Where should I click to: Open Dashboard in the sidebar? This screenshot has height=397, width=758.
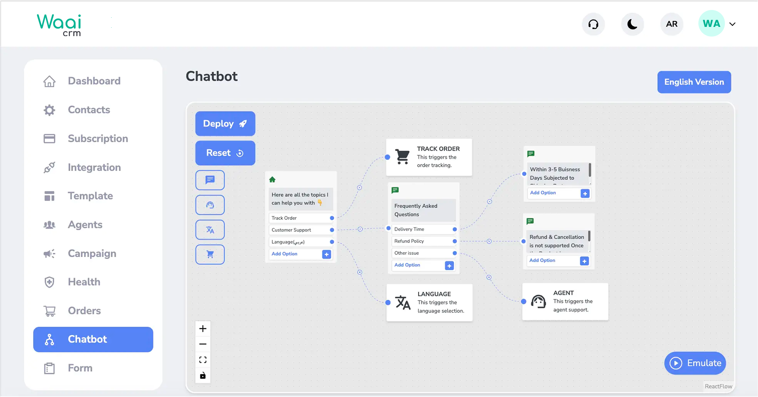pos(93,81)
